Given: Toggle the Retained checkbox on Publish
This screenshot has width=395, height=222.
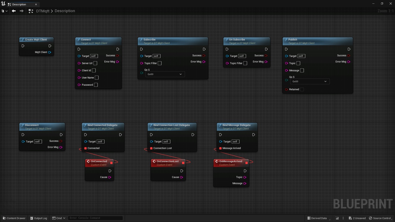Looking at the screenshot, I should click(302, 89).
